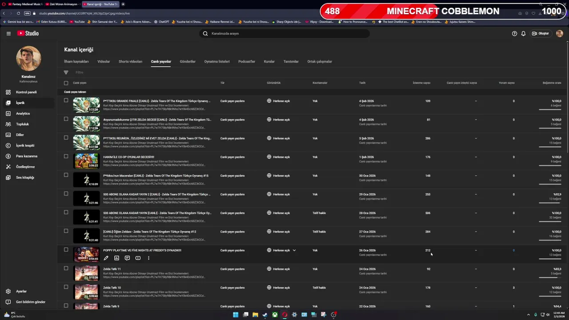569x320 pixels.
Task: Click the channel search field
Action: 284,33
